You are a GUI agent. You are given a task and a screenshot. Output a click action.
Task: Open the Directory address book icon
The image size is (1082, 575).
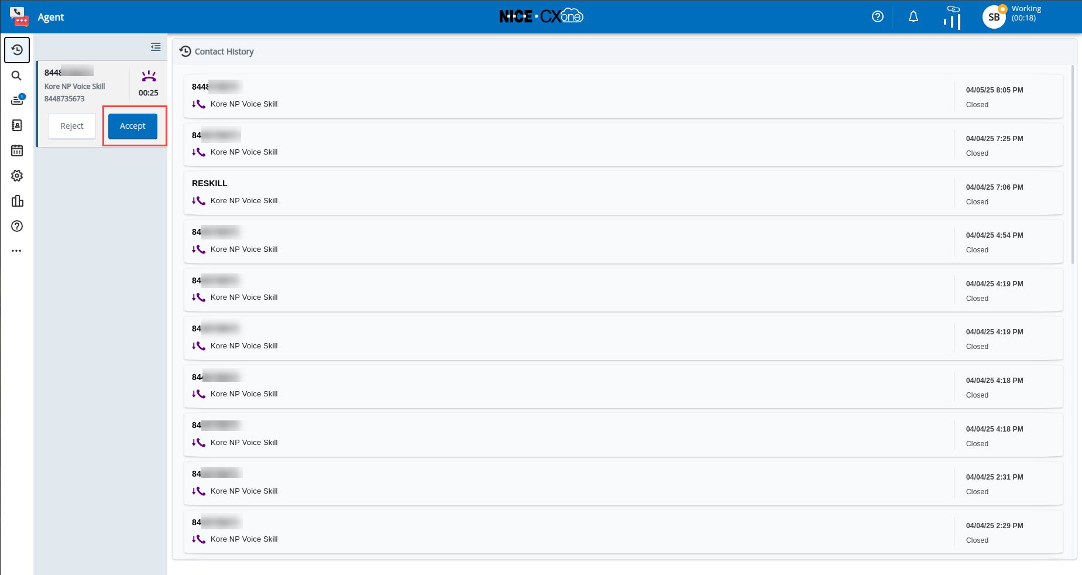pos(17,125)
